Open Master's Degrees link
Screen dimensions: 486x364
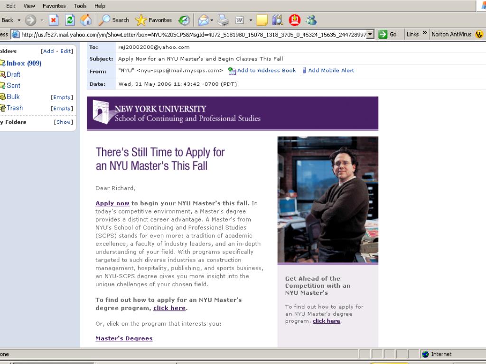pos(124,338)
